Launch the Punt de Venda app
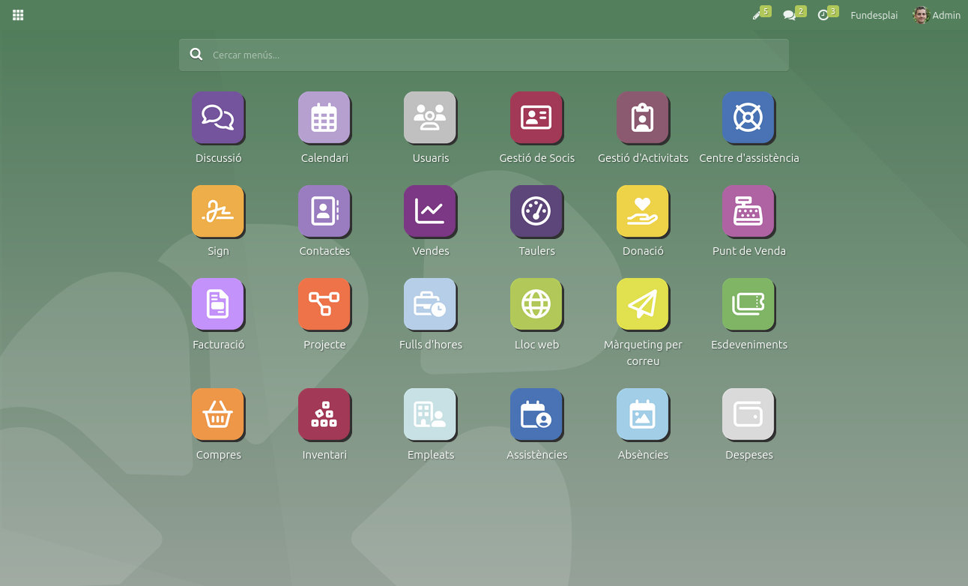Viewport: 968px width, 586px height. 748,211
